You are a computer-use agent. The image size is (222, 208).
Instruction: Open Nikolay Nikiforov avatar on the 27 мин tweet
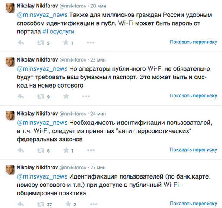(x=10, y=170)
